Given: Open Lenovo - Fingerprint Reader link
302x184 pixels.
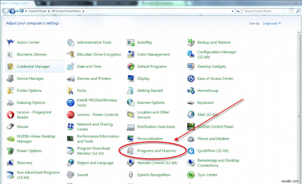Looking at the screenshot, I should [x=34, y=114].
